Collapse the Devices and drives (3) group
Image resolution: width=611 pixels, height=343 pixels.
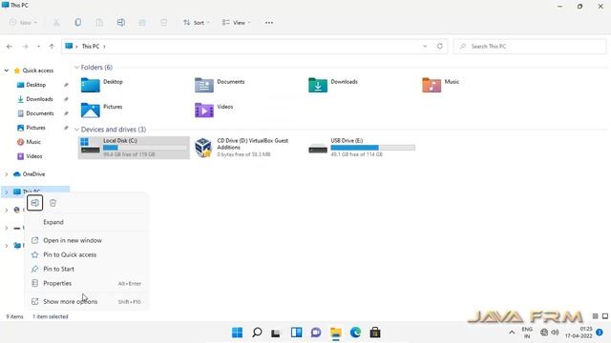(76, 130)
